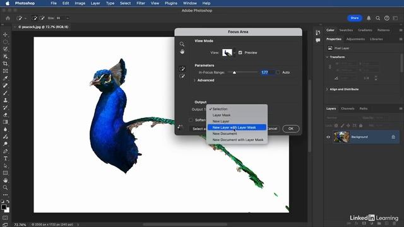Image resolution: width=404 pixels, height=227 pixels.
Task: Click the Zoom tool in Focus Area dialog
Action: (x=182, y=44)
